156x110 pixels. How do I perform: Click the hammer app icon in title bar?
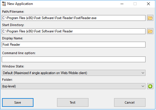[4, 4]
